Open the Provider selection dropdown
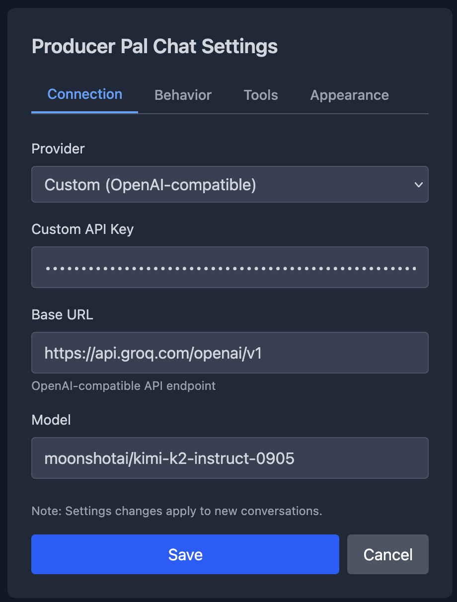The width and height of the screenshot is (457, 602). tap(229, 184)
